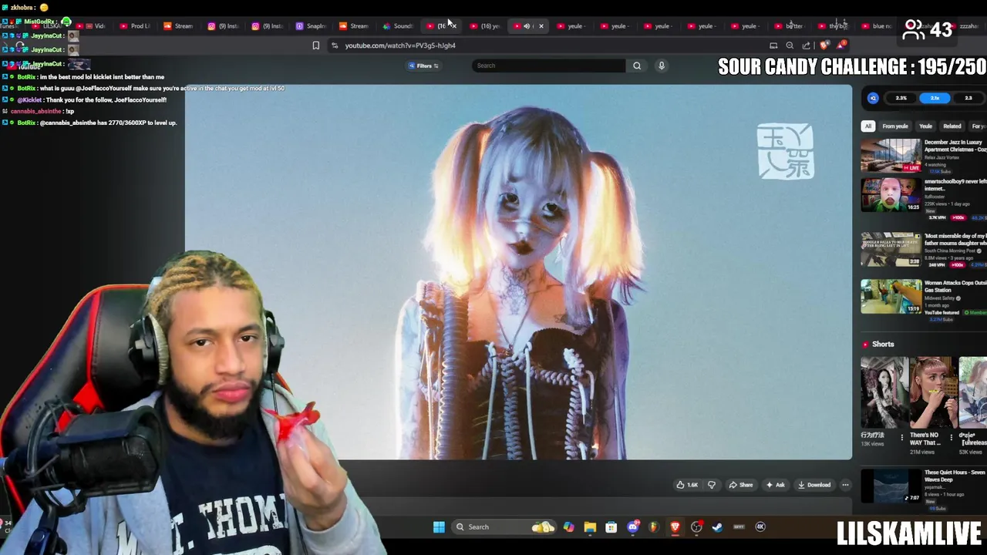
Task: Open December Jazz live stream thumbnail
Action: [891, 155]
